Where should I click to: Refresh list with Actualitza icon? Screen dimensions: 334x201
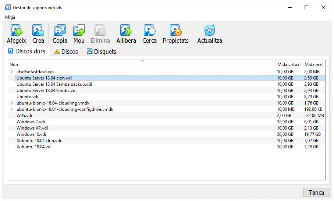tap(209, 31)
